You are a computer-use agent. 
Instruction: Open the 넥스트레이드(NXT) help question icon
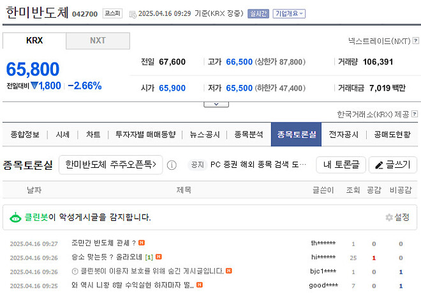click(x=416, y=41)
